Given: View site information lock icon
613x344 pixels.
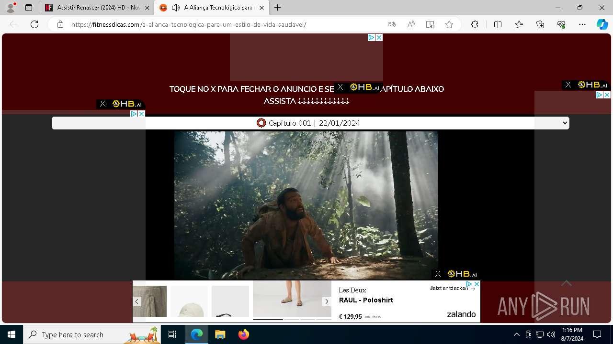Looking at the screenshot, I should (60, 24).
